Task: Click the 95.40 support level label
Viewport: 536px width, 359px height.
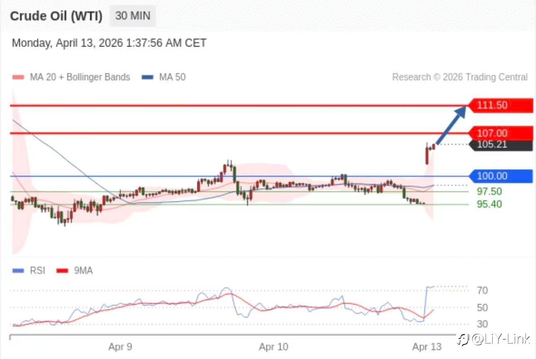Action: tap(489, 204)
